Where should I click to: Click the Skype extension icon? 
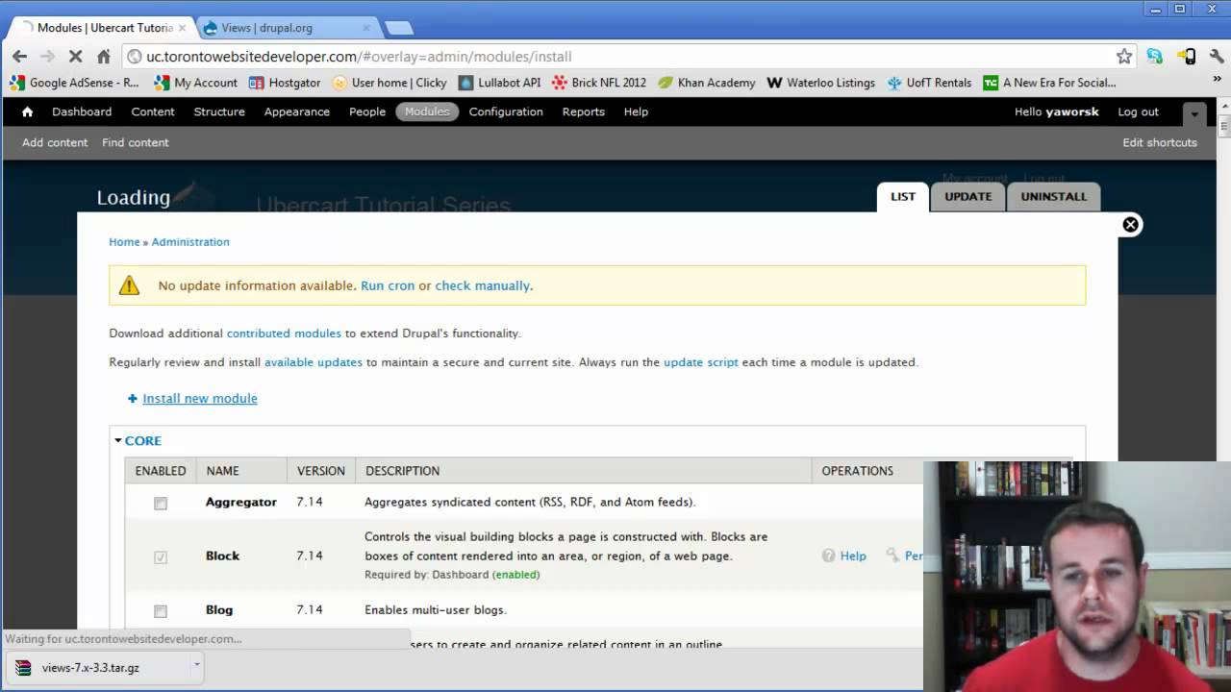click(x=1155, y=57)
